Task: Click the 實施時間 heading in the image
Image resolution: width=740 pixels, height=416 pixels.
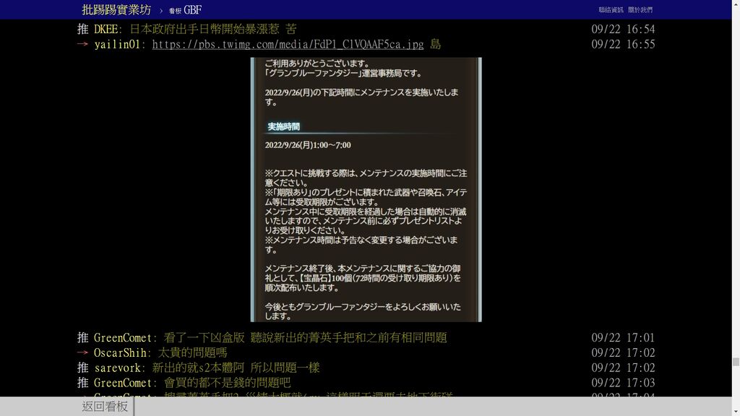Action: pyautogui.click(x=283, y=126)
